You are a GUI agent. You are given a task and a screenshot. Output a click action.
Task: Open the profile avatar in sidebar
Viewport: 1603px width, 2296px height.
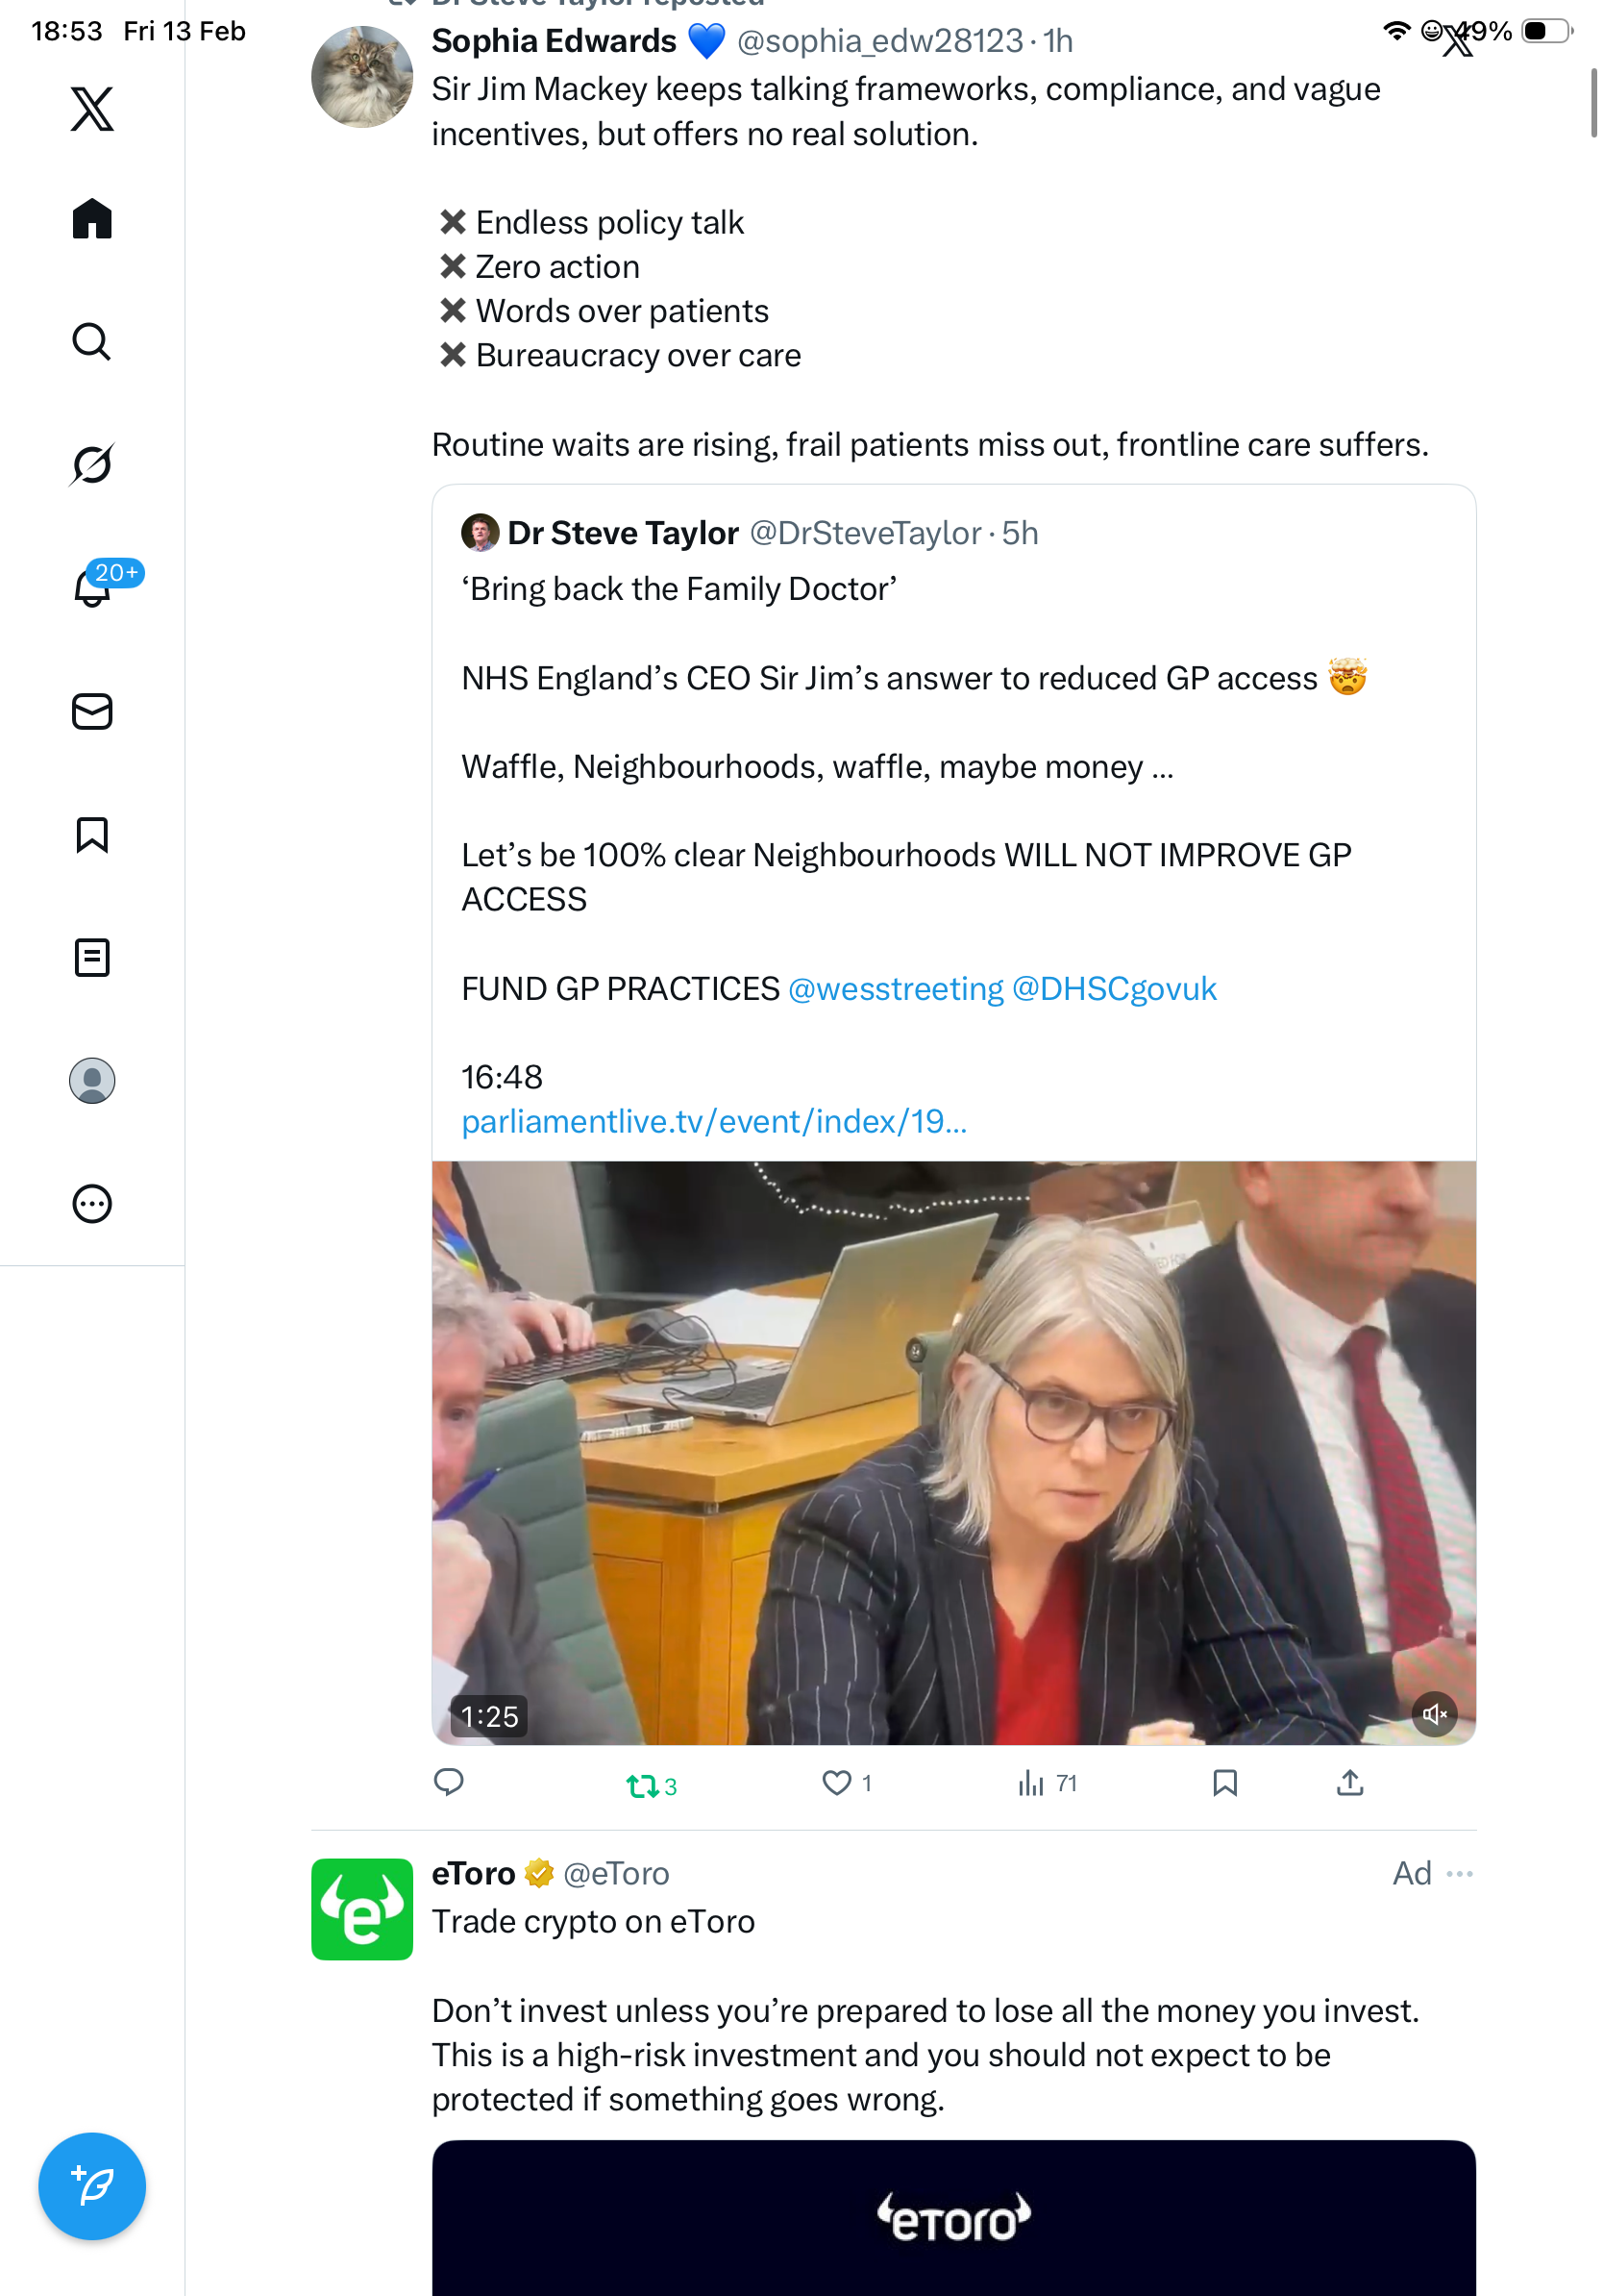coord(92,1080)
